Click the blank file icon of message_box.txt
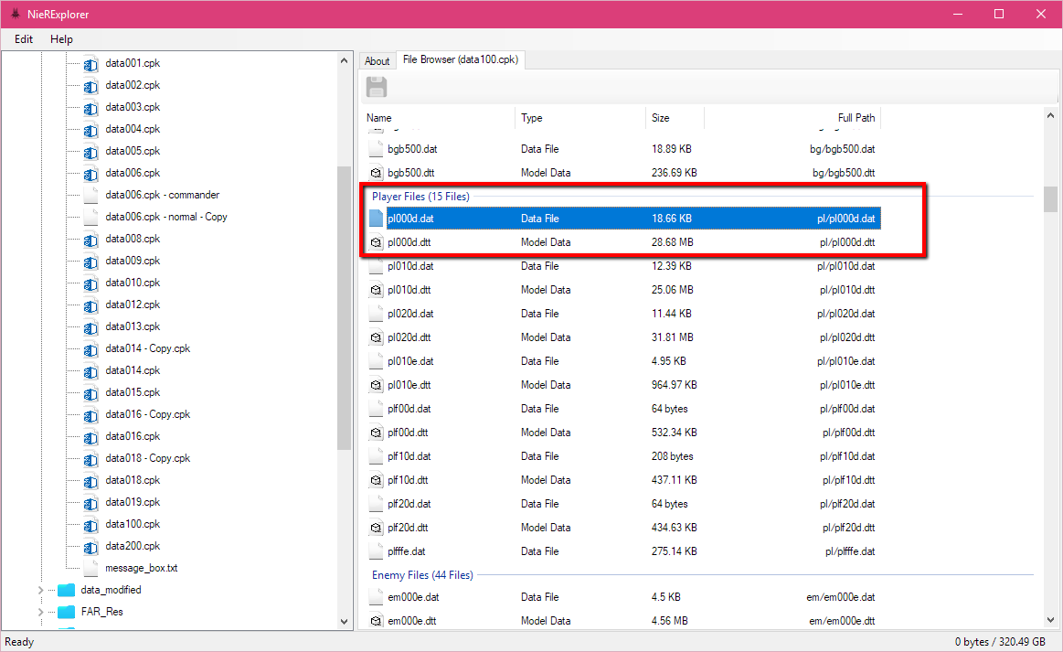 point(90,568)
